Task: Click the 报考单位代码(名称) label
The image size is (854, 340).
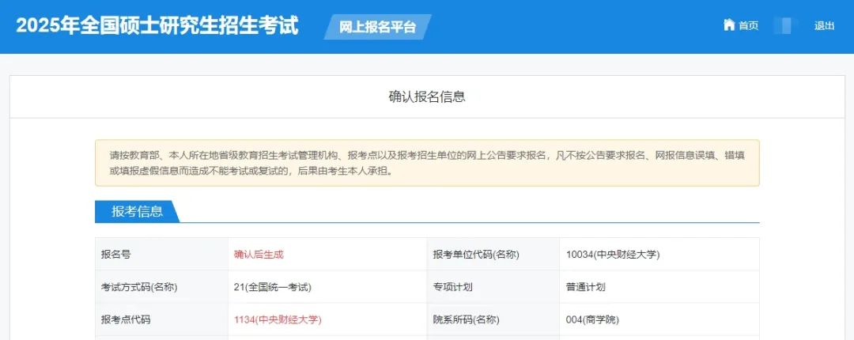Action: coord(475,255)
